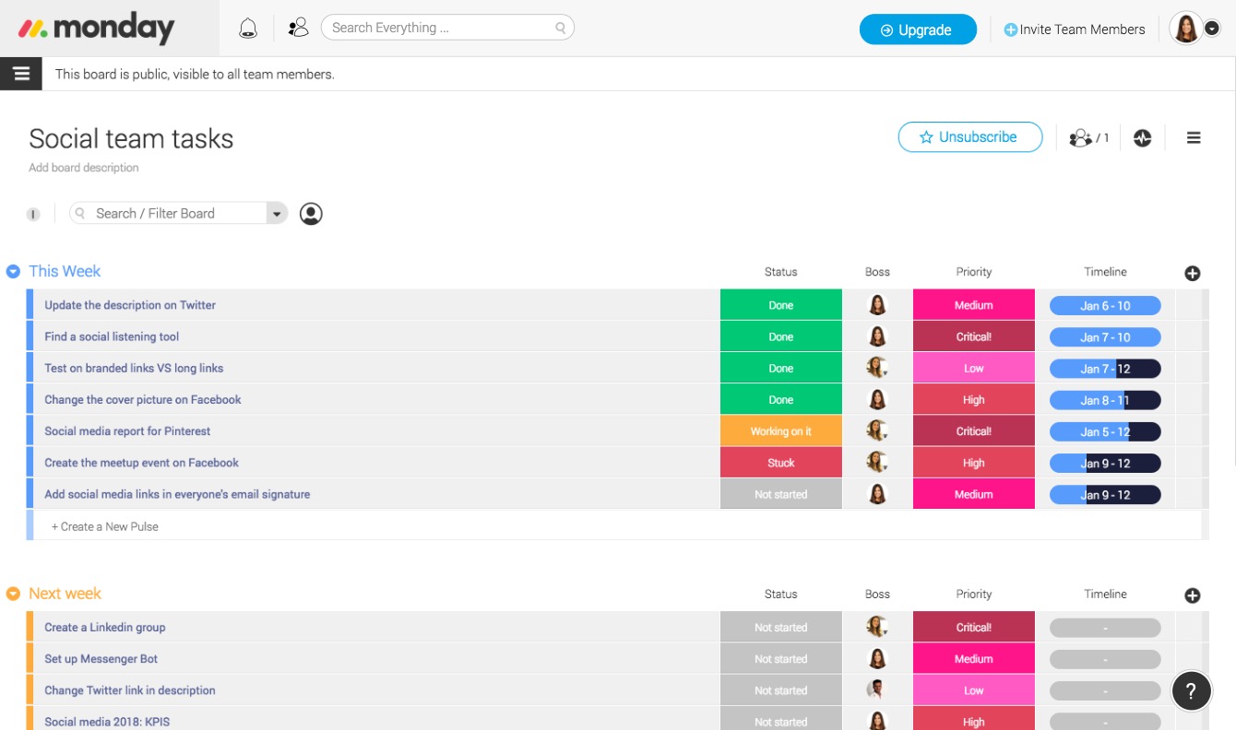The height and width of the screenshot is (730, 1236).
Task: Click the Unsubscribe button
Action: (x=969, y=137)
